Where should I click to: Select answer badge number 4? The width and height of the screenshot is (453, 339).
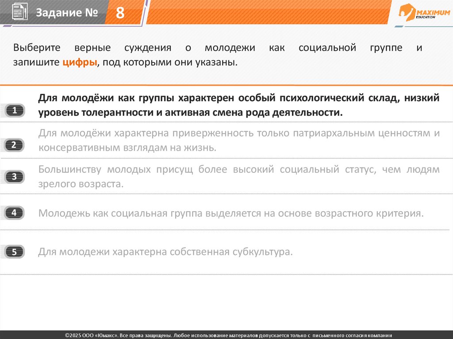point(15,213)
